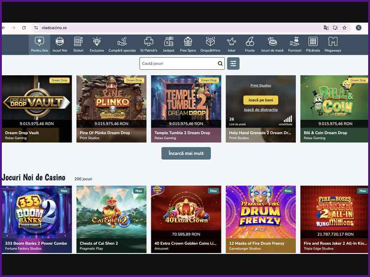Screen dimensions: 370x277
Task: Open the Jackpot category icon
Action: [x=168, y=41]
